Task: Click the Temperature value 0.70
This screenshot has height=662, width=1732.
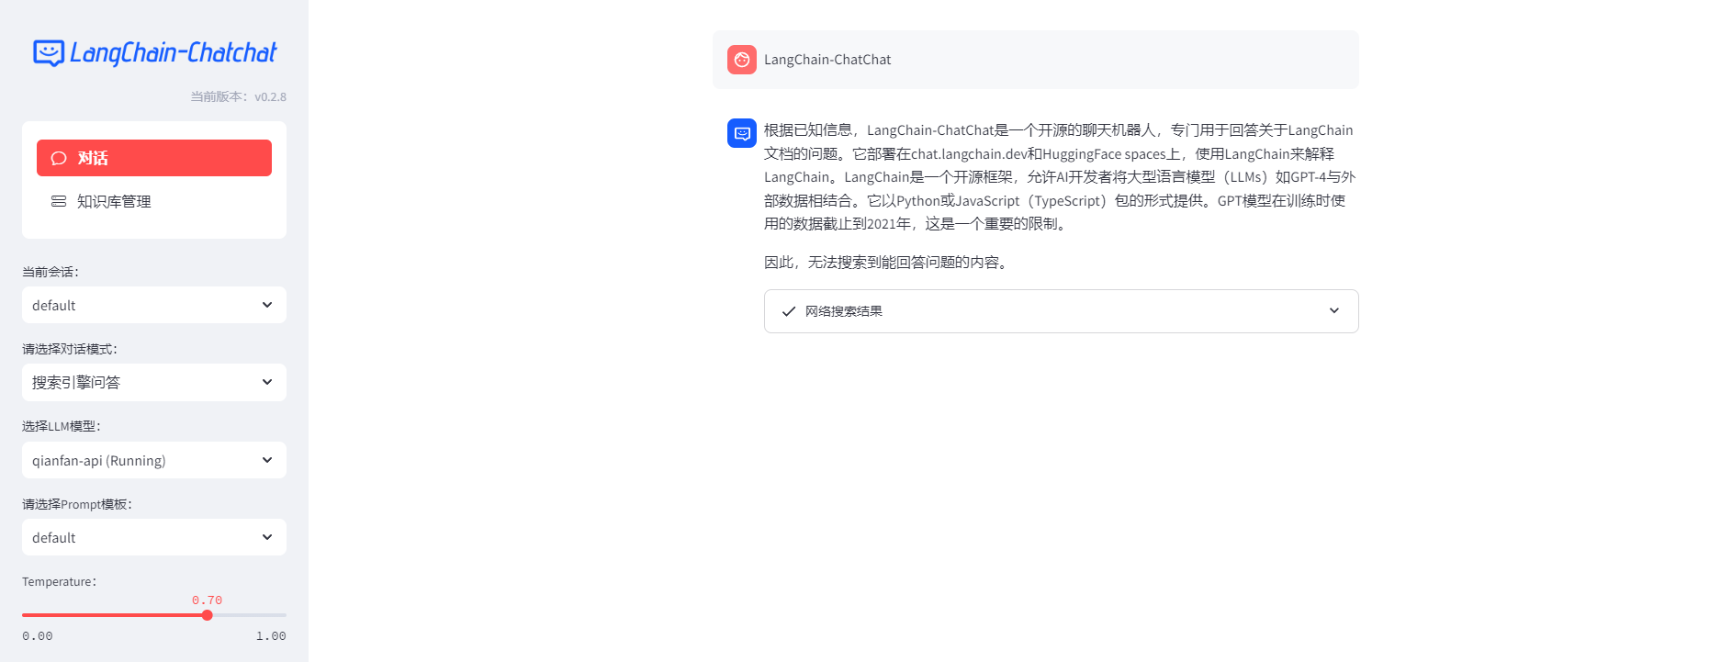Action: 207,600
